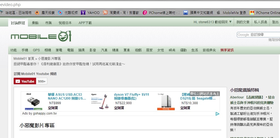This screenshot has height=138, width=280.
Task: Open the PChome線上購物 bookmark icon
Action: tap(145, 13)
